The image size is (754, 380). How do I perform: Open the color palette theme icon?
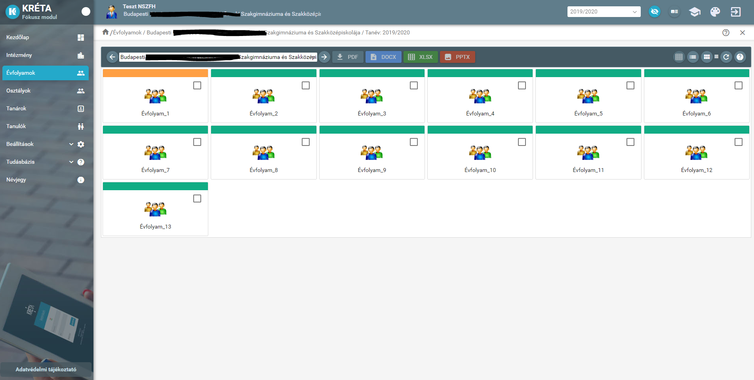pos(715,12)
